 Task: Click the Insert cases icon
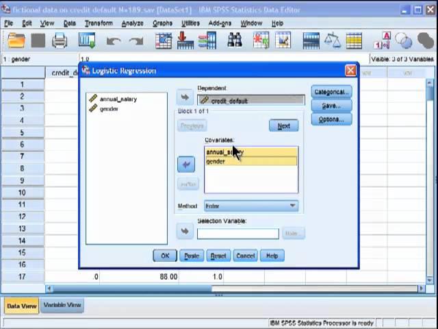[261, 40]
